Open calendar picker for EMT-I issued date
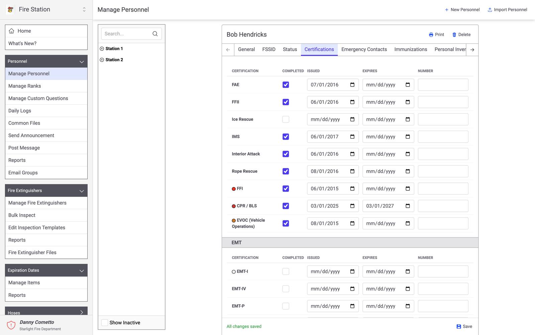The image size is (535, 335). [352, 272]
